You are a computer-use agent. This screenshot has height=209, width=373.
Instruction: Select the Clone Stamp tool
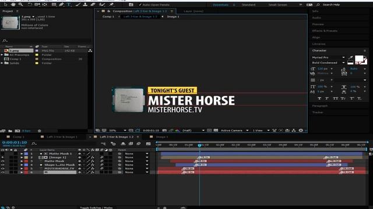click(x=85, y=5)
